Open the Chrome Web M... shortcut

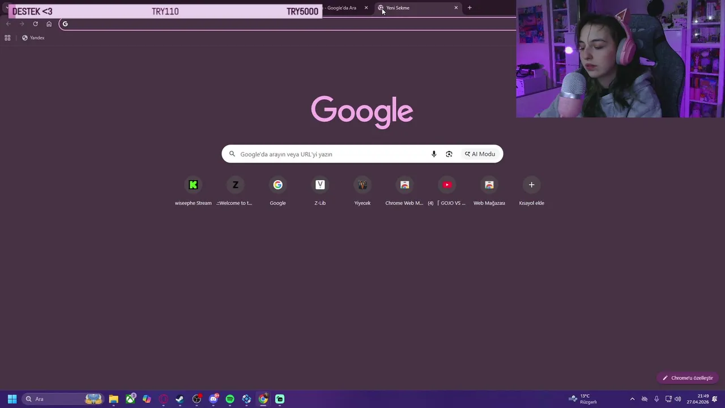[404, 192]
